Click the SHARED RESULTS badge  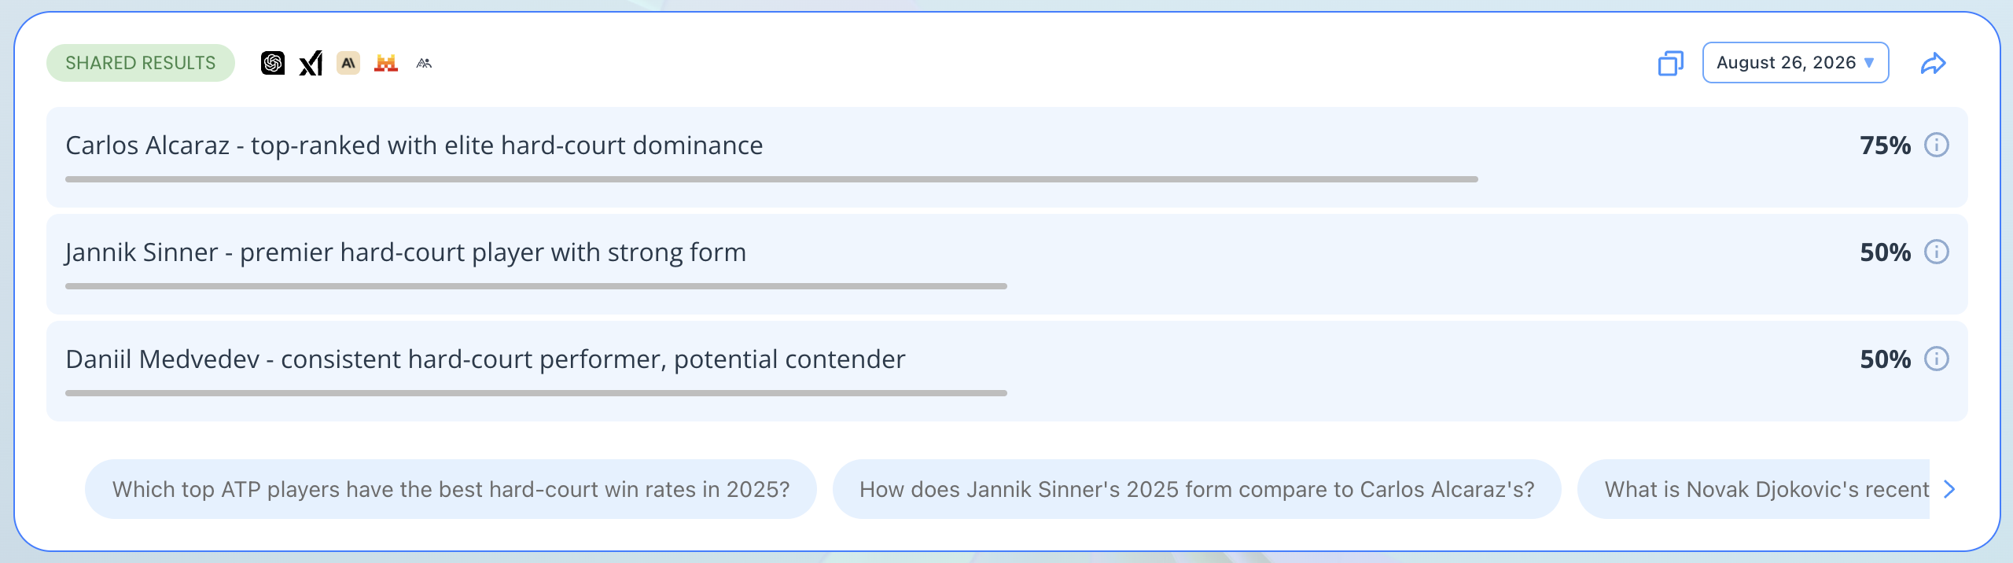pyautogui.click(x=141, y=63)
